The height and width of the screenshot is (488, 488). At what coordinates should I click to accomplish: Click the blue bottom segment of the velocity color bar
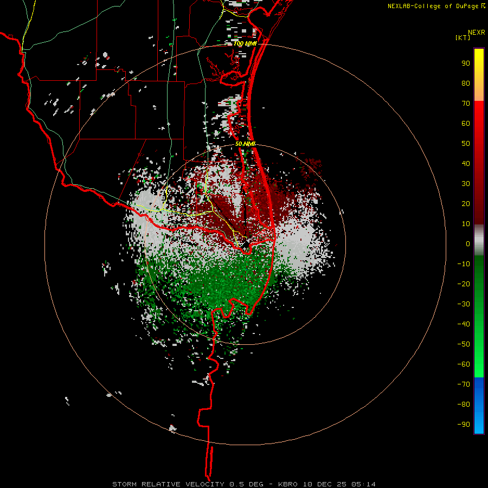479,405
